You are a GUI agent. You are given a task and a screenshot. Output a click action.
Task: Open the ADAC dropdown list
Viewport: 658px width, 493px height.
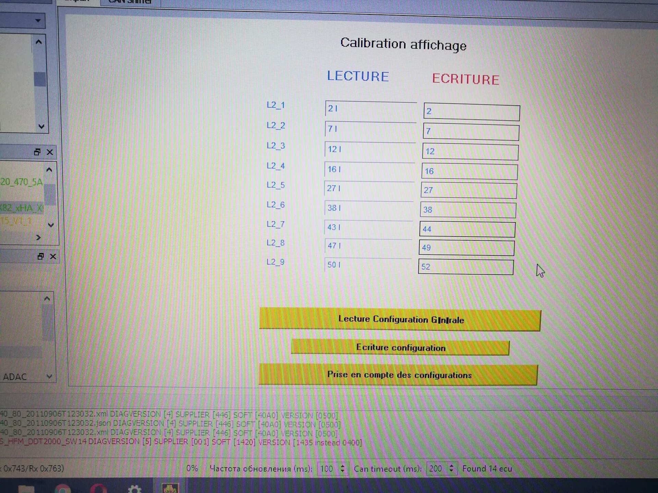point(49,377)
